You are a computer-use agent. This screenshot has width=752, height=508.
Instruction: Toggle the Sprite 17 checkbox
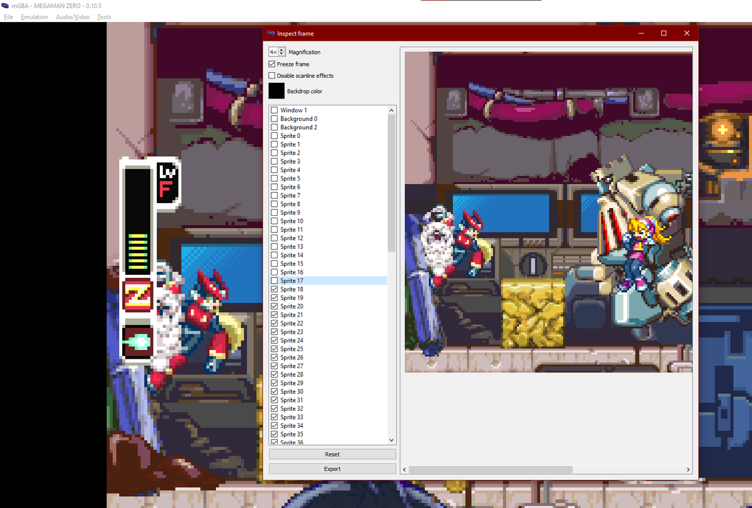coord(274,281)
